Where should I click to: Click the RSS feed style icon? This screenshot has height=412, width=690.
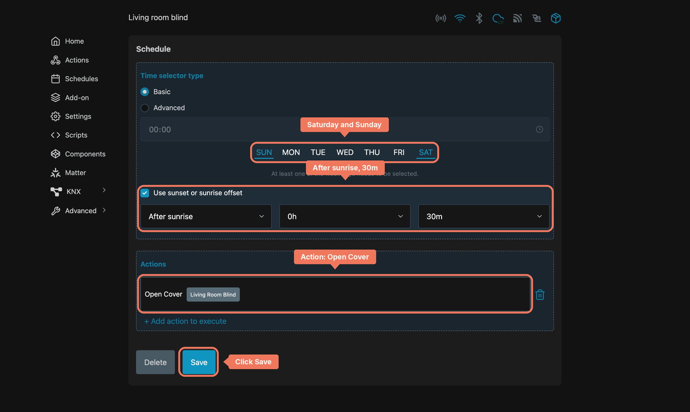pyautogui.click(x=517, y=18)
